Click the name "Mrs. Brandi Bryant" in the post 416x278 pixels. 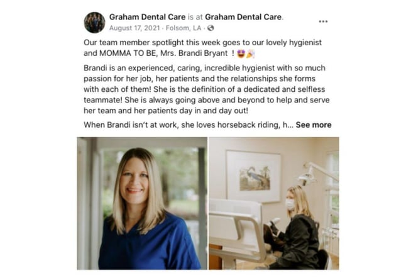194,53
